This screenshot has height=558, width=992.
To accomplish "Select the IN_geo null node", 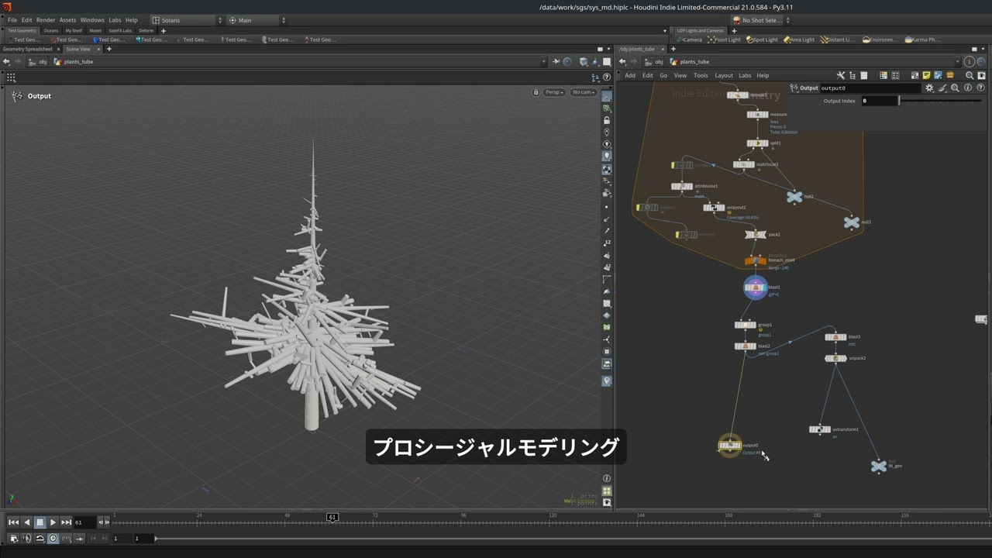I will [878, 466].
